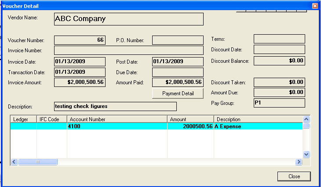Click the Payment Detail button

click(x=178, y=93)
